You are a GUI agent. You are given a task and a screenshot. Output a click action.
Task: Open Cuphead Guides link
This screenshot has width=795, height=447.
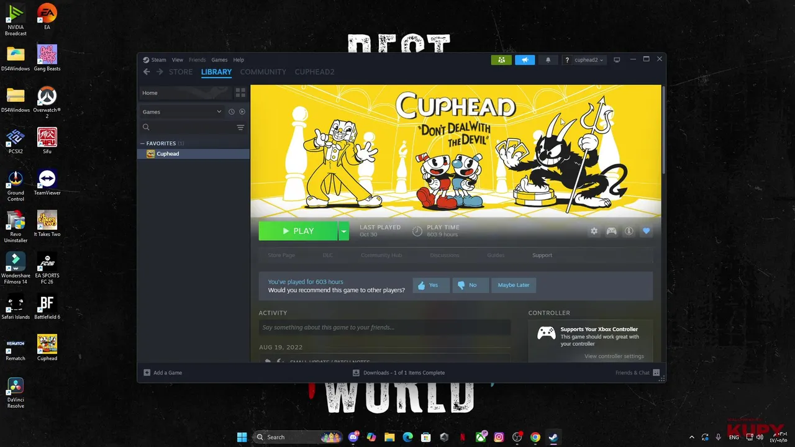point(496,255)
